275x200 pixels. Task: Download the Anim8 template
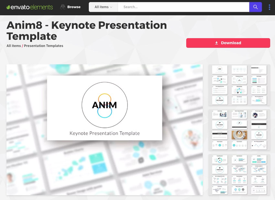[x=228, y=43]
